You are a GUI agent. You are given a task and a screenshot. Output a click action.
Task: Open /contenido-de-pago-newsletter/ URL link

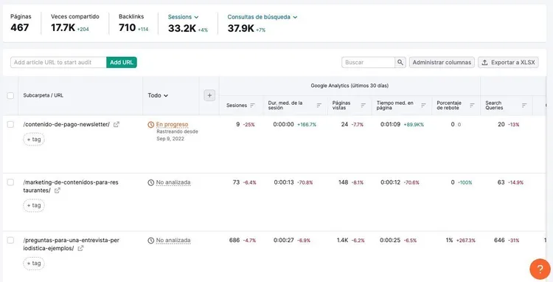[66, 124]
